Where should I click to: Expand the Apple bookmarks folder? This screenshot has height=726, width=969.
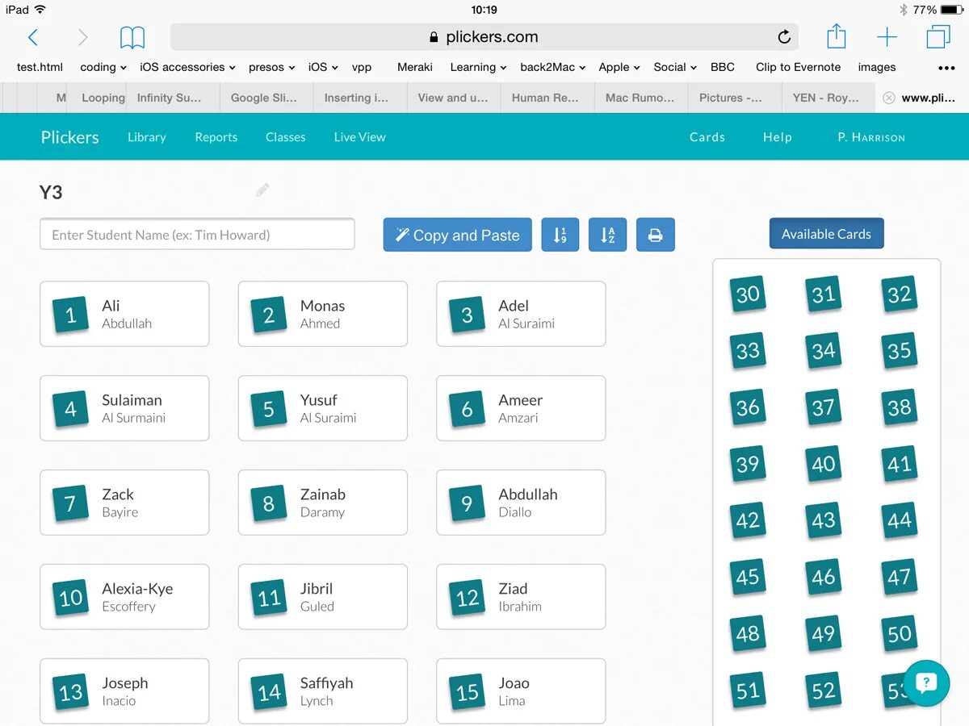[619, 67]
